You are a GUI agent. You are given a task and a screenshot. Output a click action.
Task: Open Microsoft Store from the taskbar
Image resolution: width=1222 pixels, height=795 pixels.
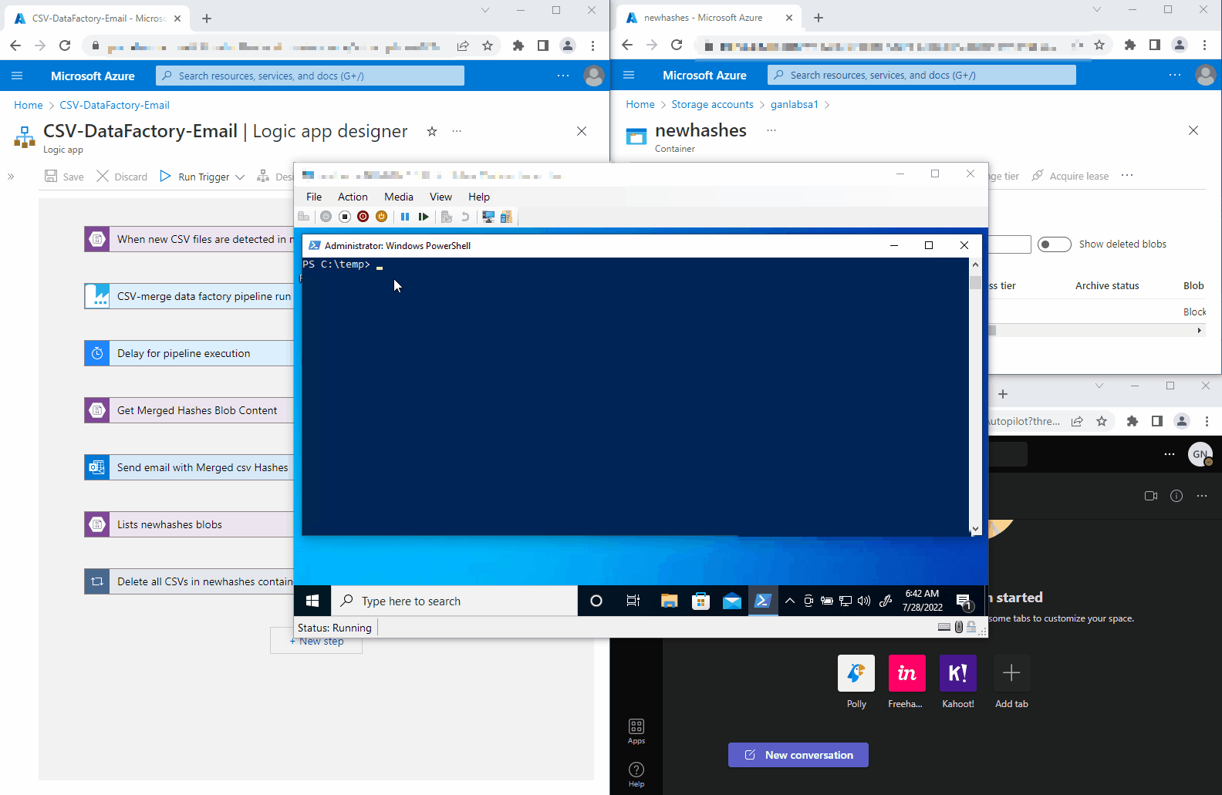tap(700, 601)
